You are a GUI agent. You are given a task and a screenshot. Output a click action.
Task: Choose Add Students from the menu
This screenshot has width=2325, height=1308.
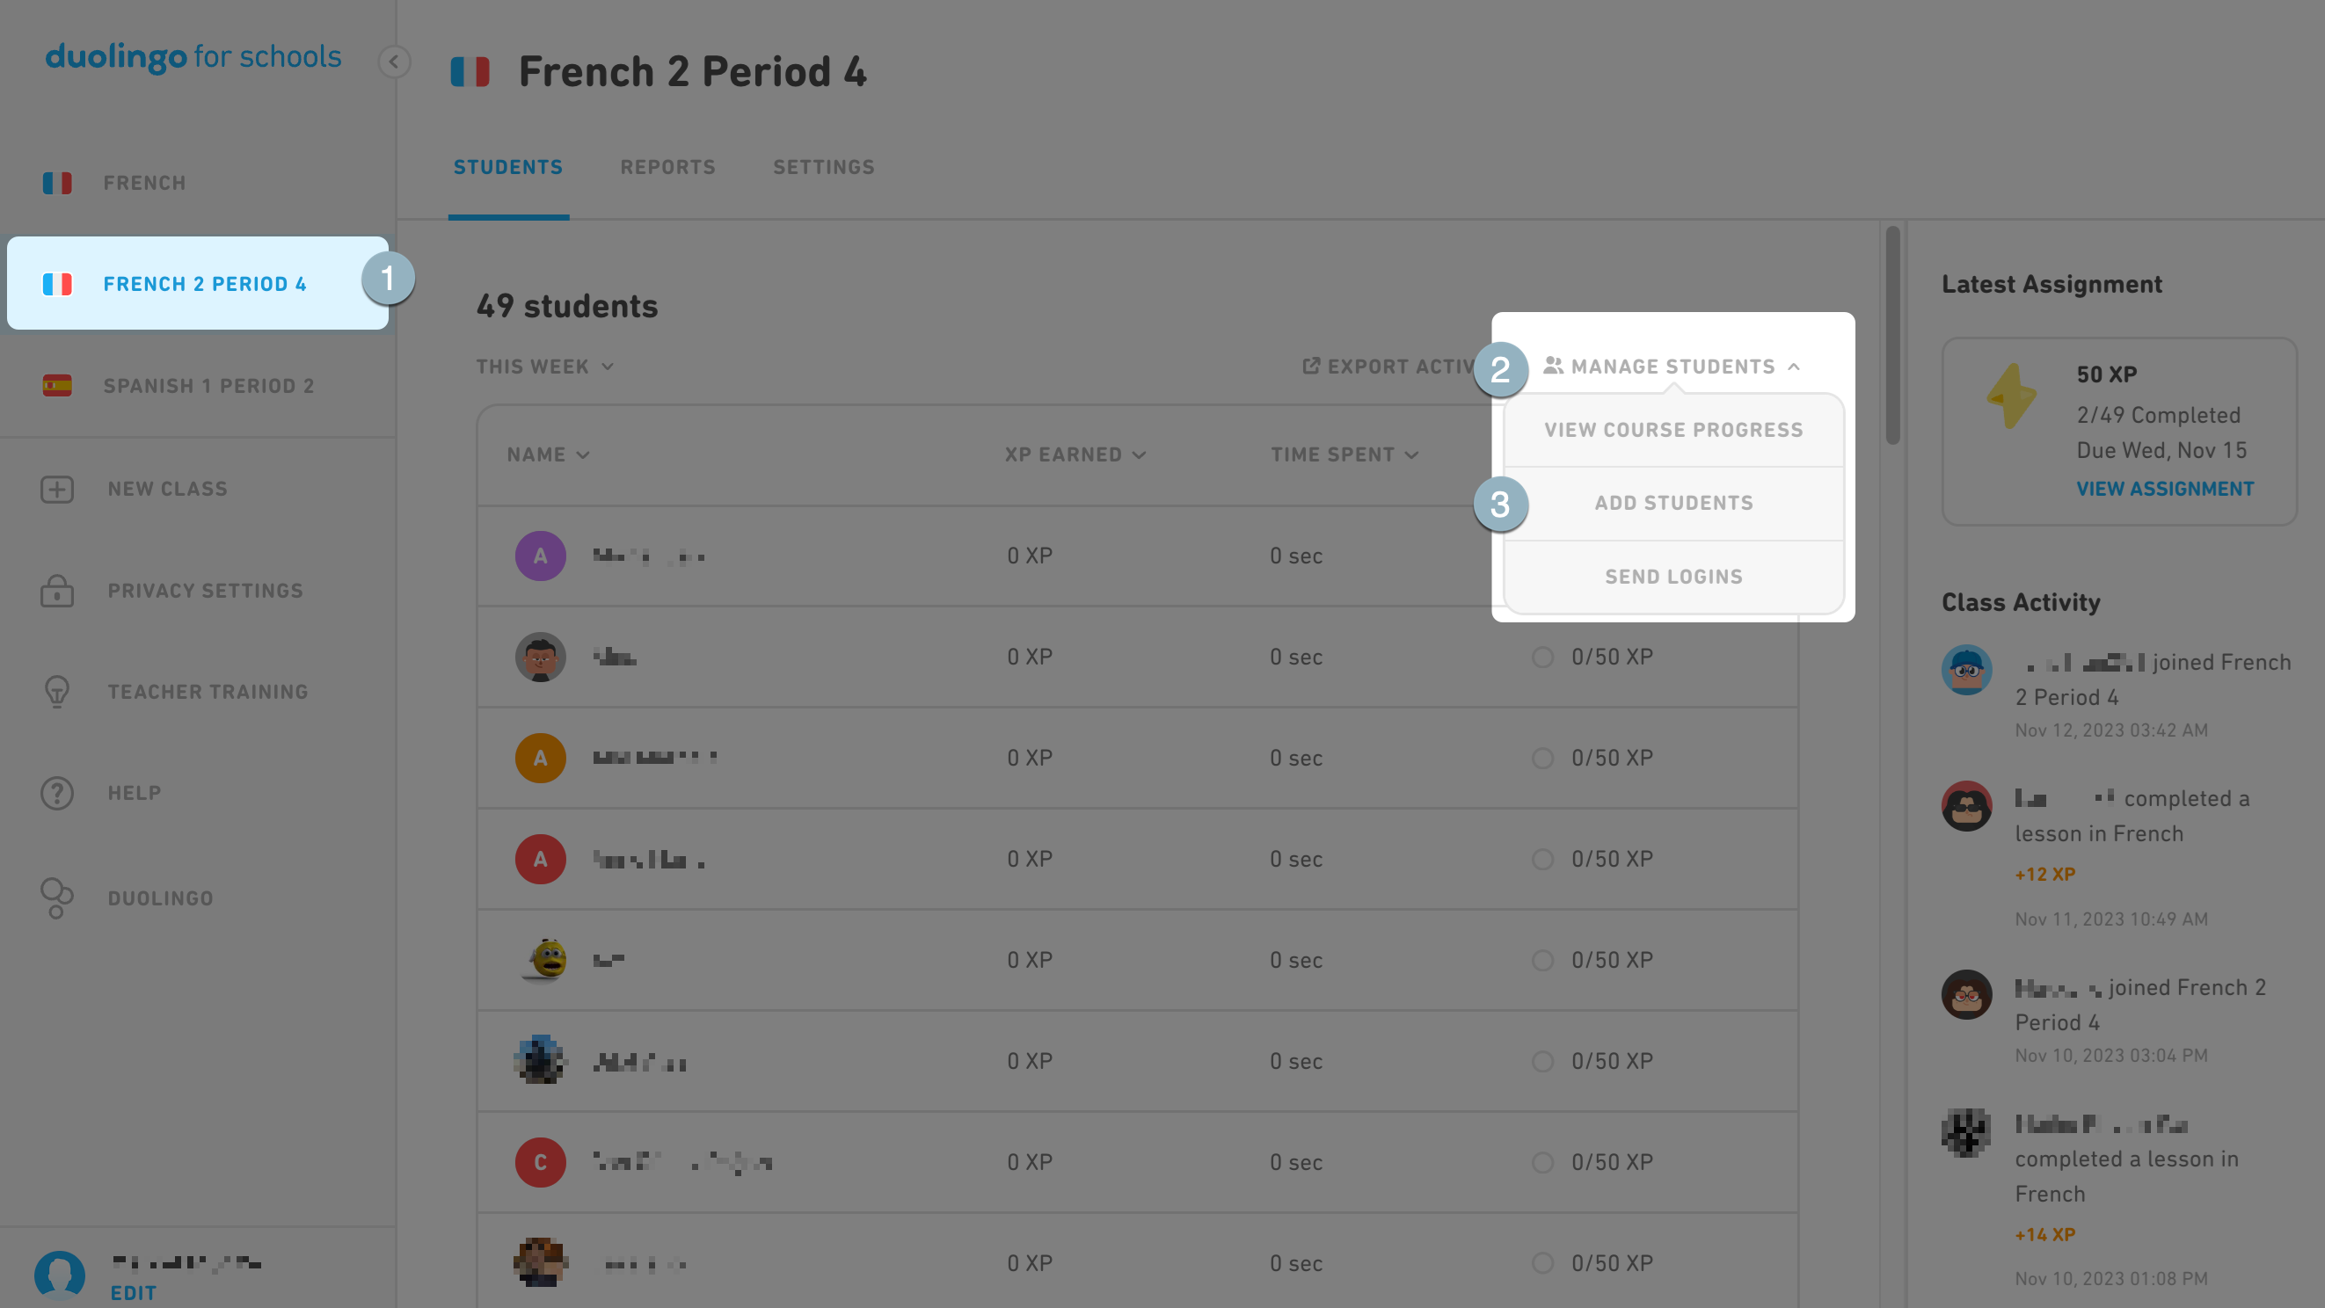pos(1673,503)
